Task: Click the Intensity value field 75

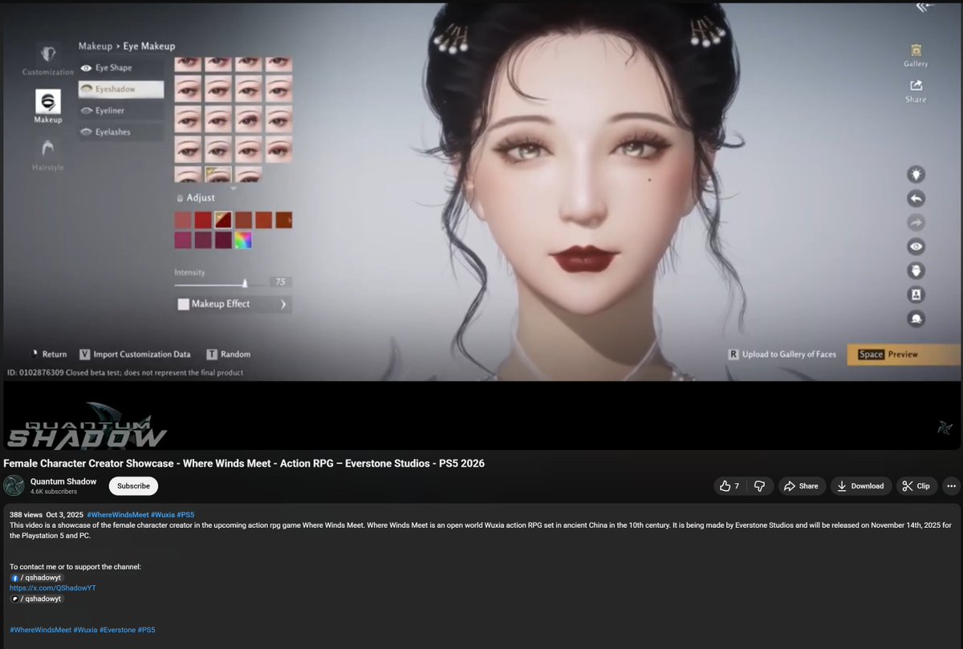Action: [x=280, y=282]
